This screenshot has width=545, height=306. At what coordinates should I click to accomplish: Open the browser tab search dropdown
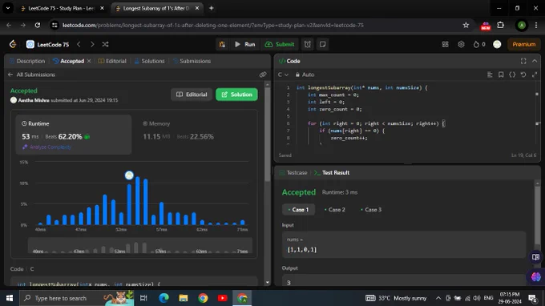point(8,8)
